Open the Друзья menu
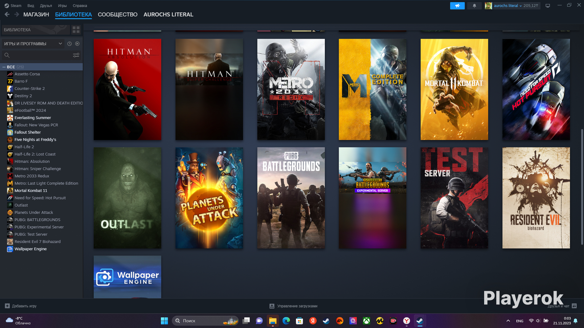 (46, 6)
